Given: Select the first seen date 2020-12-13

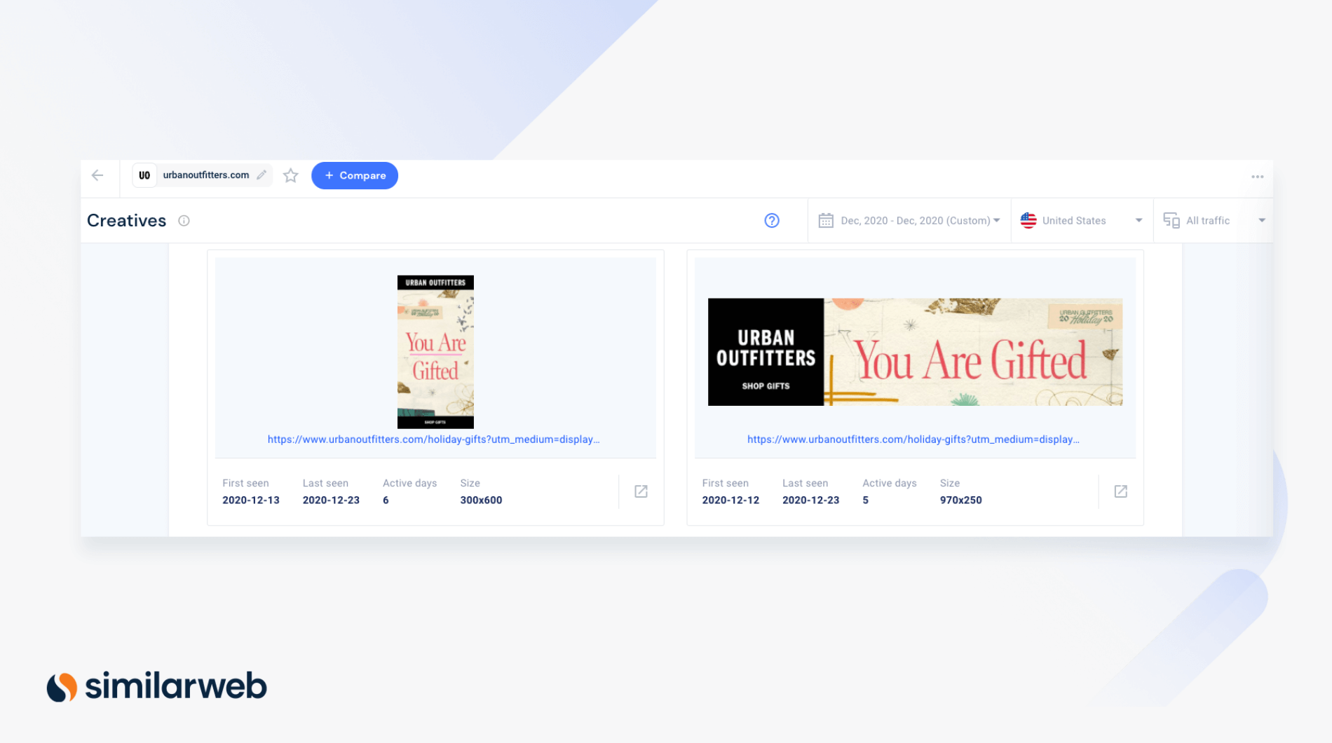Looking at the screenshot, I should [x=251, y=500].
